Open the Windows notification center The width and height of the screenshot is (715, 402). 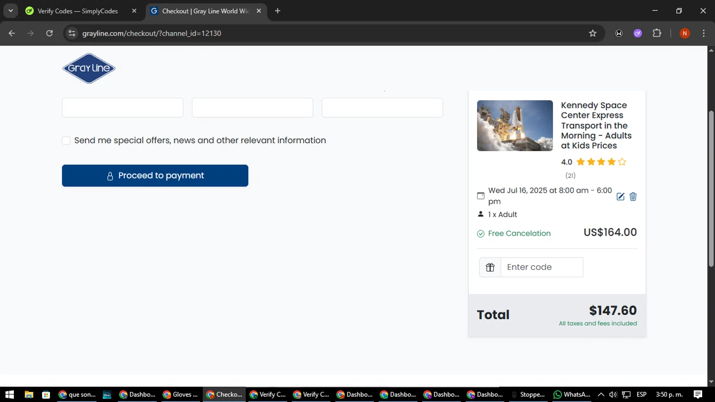(698, 394)
